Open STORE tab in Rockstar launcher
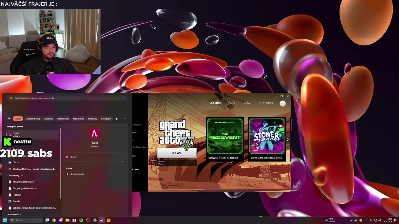 (232, 103)
